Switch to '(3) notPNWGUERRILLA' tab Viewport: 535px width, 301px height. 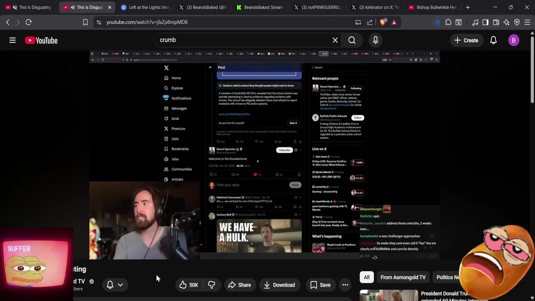[318, 7]
